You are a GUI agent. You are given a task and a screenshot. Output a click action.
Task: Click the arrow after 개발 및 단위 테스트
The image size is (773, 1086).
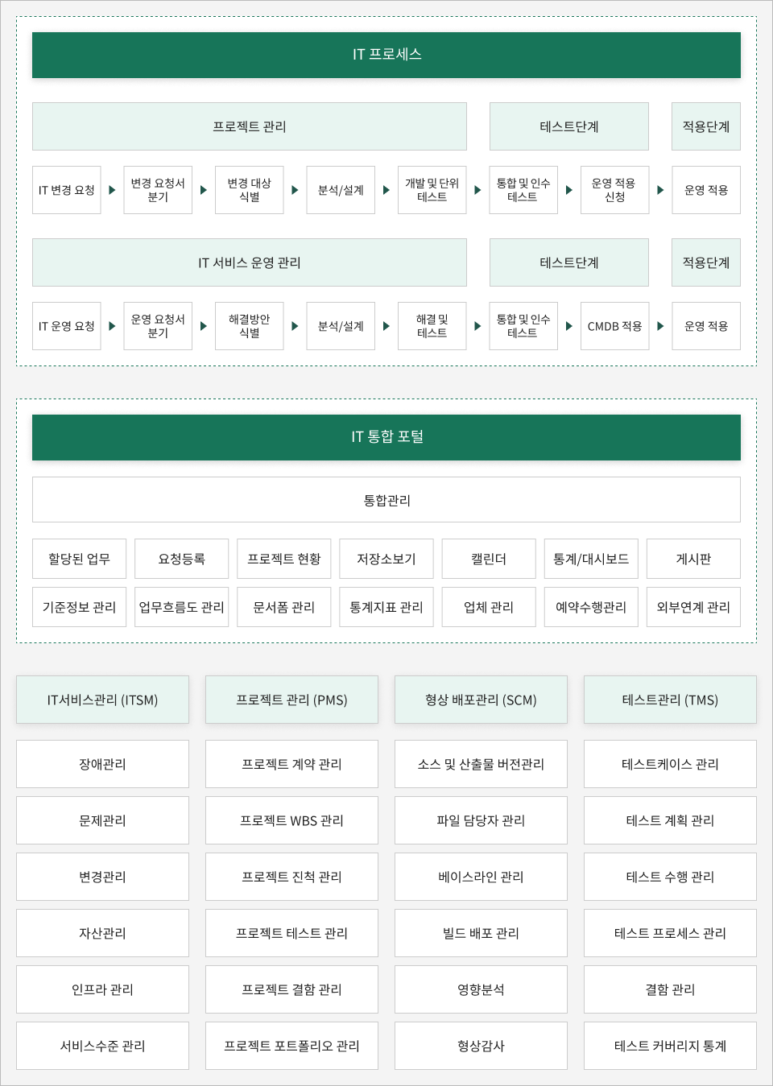click(477, 190)
